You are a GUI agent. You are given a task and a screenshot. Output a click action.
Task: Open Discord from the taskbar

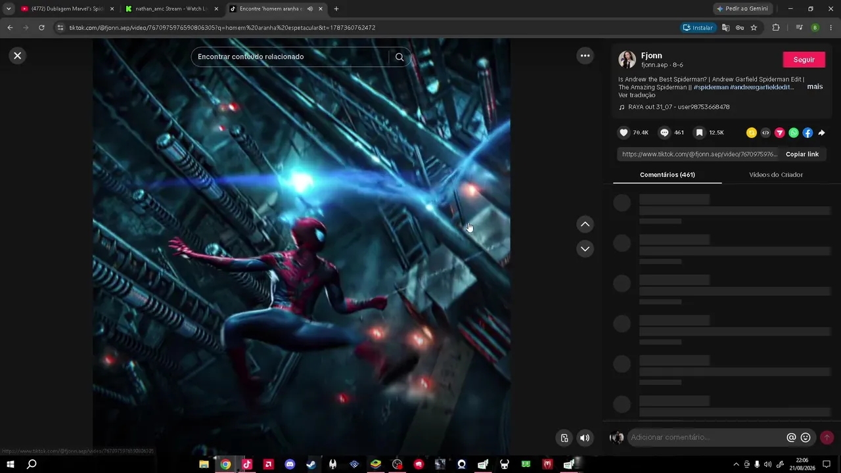tap(290, 464)
